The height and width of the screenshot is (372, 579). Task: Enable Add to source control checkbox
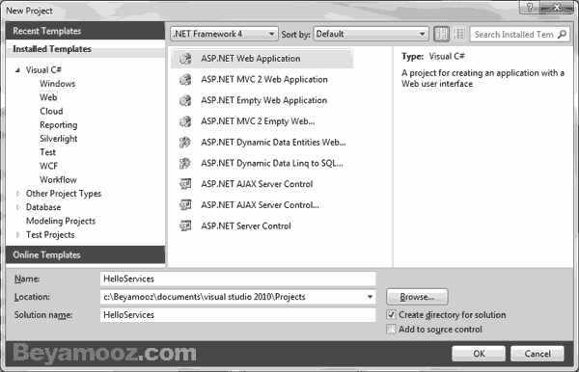[x=391, y=329]
